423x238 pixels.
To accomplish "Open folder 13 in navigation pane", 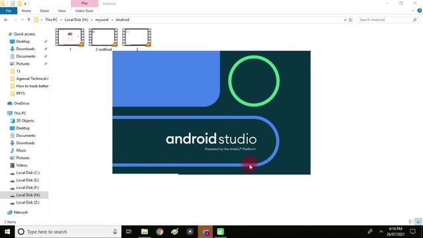I will coord(18,71).
